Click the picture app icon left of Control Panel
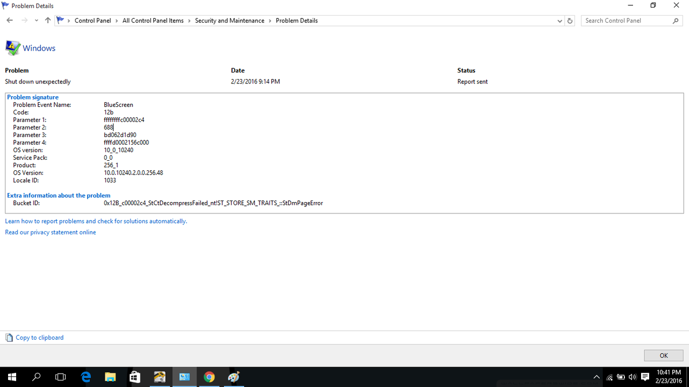The width and height of the screenshot is (689, 387). coord(160,377)
